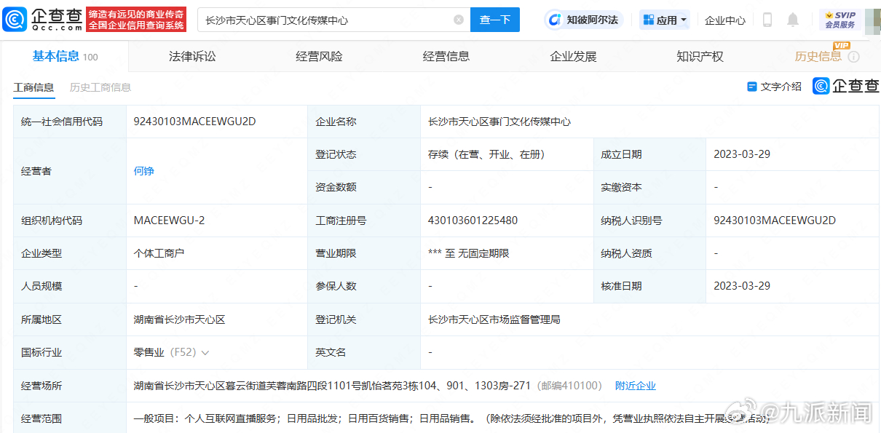Click the red slogan banner

[136, 20]
